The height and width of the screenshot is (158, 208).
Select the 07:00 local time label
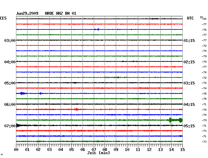pos(10,126)
